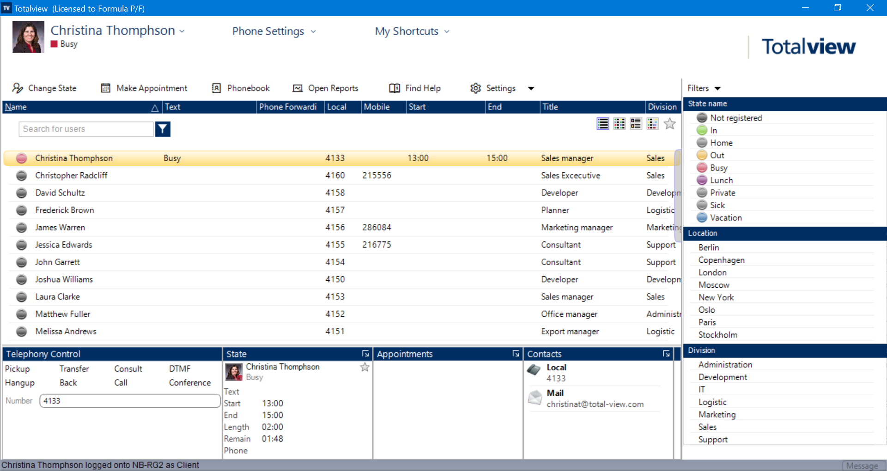Filter by the Marketing division
This screenshot has width=887, height=471.
pos(717,415)
